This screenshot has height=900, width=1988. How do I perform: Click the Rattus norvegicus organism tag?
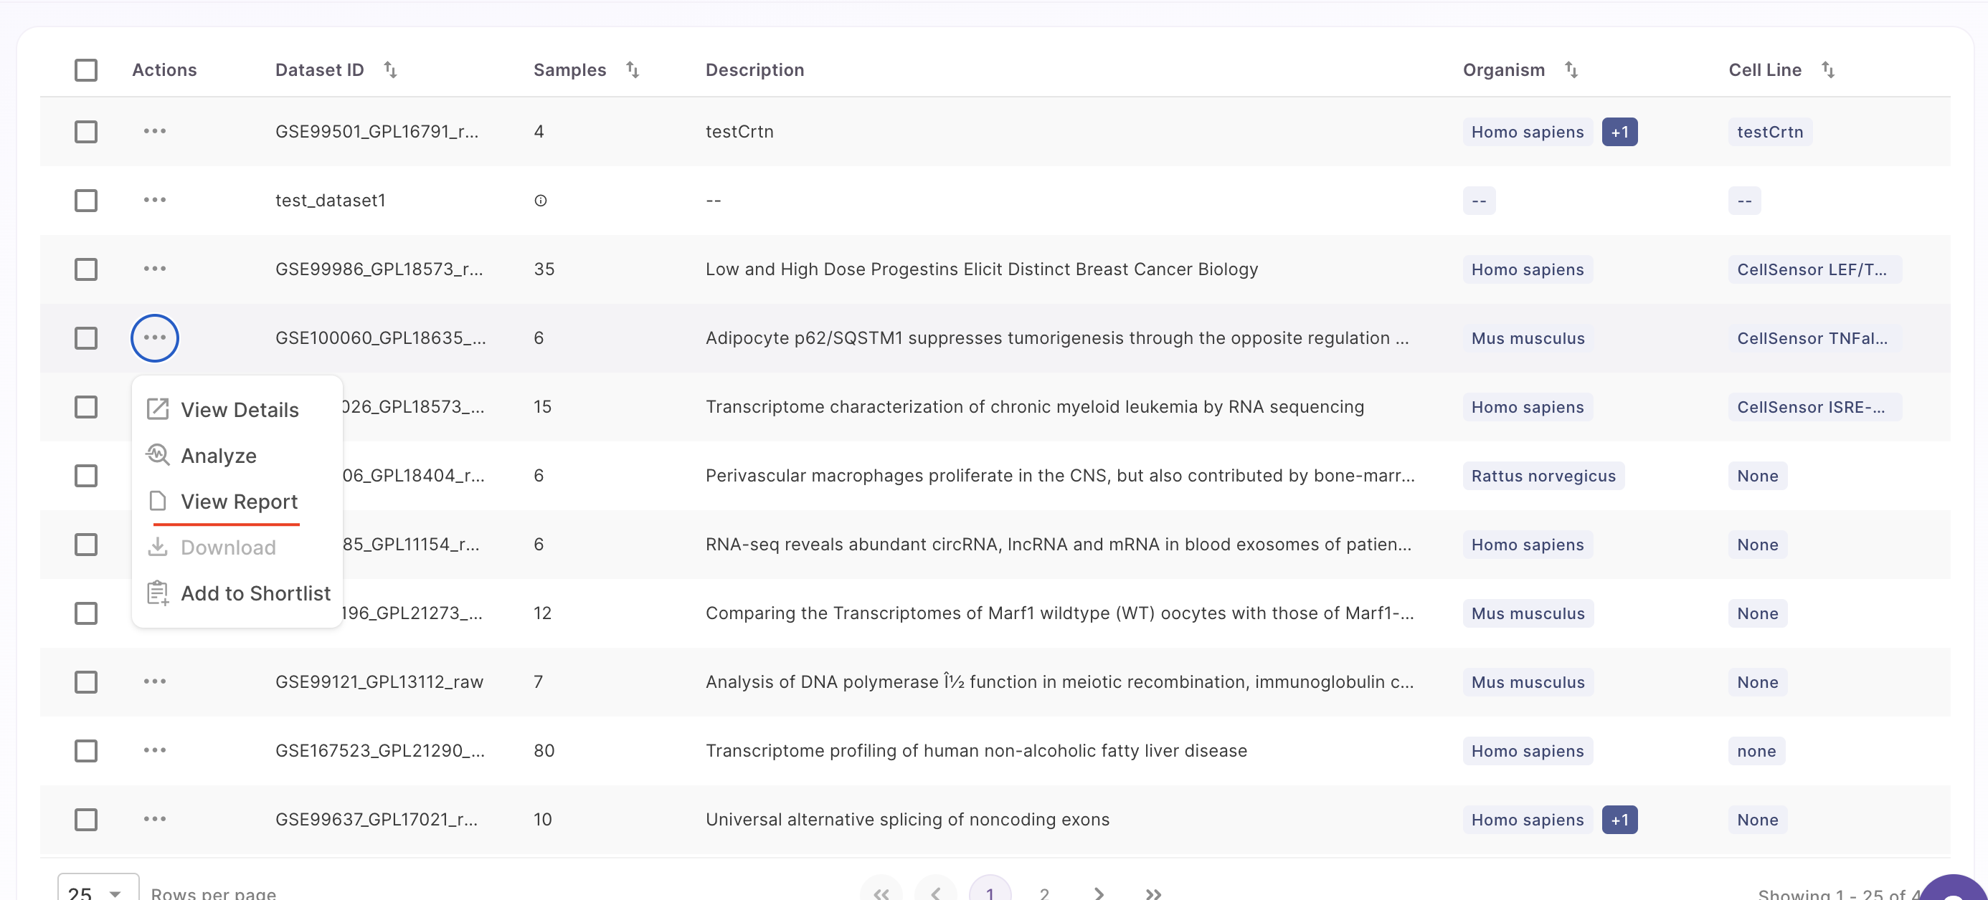click(1543, 476)
